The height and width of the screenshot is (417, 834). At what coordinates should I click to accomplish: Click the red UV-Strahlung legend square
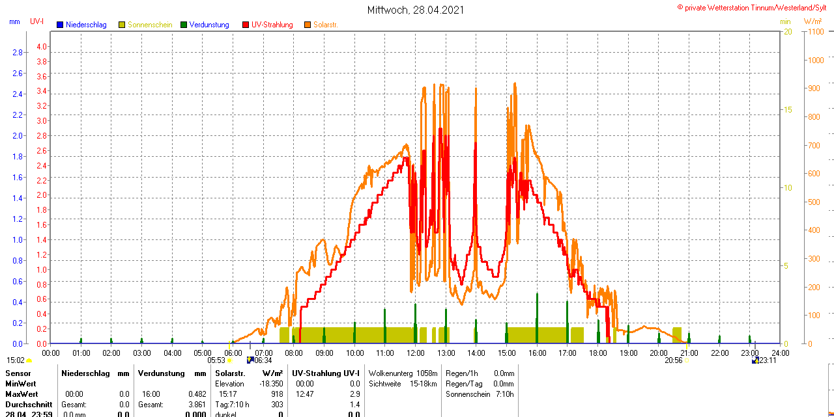tap(246, 25)
